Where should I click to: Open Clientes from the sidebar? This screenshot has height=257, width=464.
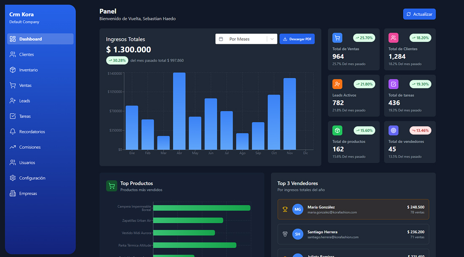26,54
